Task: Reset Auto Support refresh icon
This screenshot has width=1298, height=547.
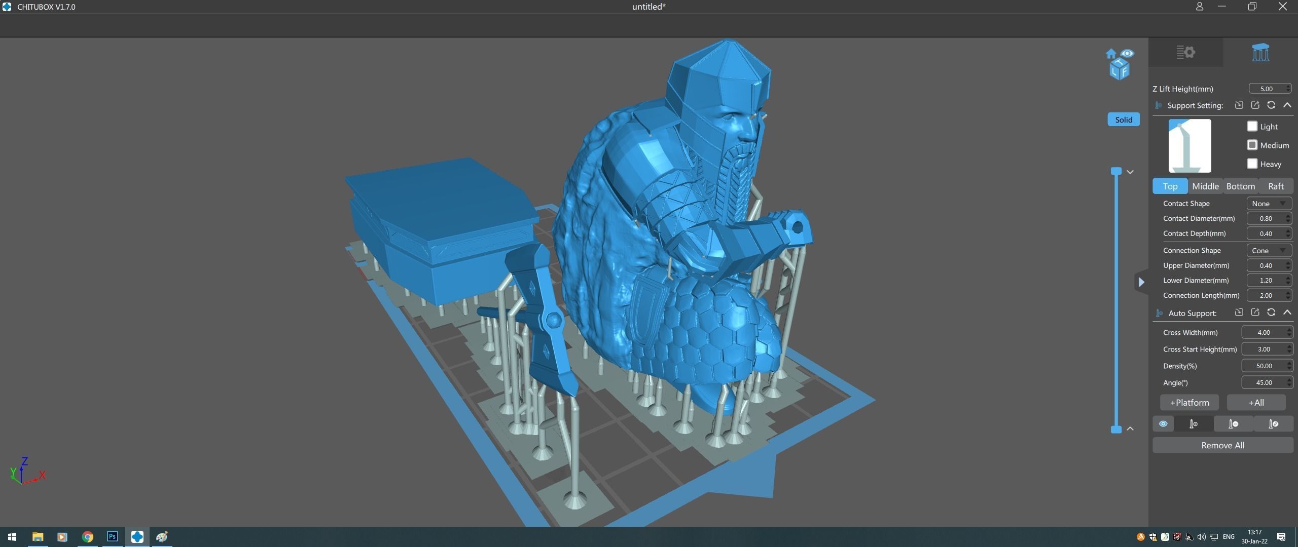Action: pos(1271,312)
